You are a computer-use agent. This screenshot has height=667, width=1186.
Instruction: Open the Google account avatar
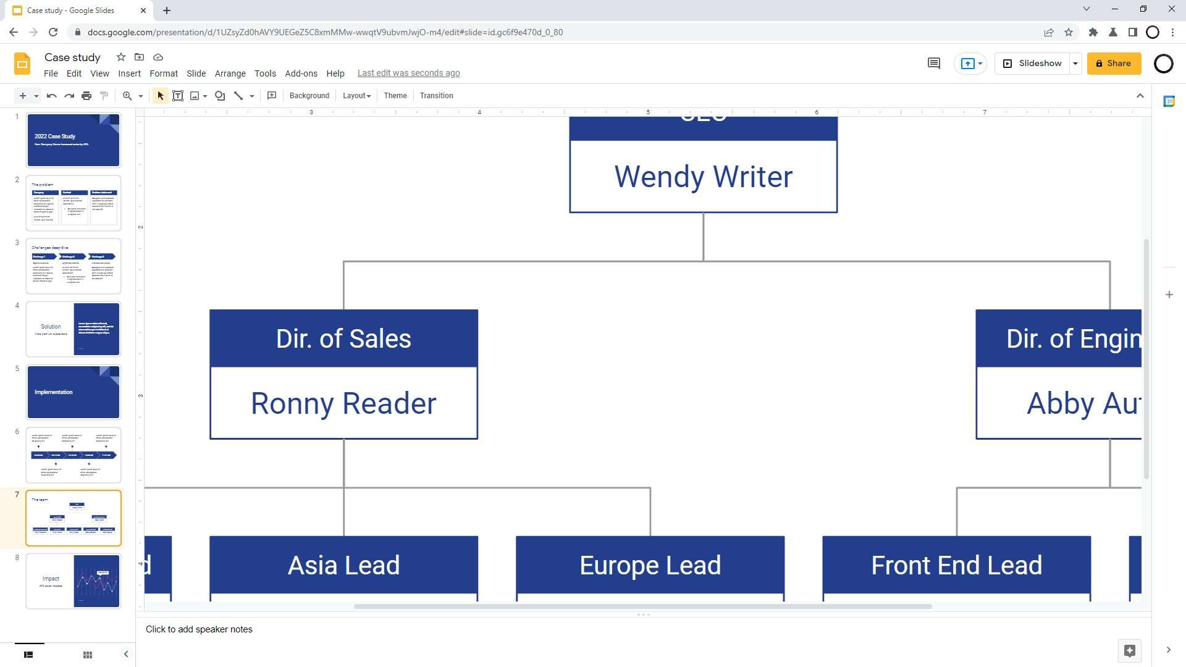coord(1164,64)
